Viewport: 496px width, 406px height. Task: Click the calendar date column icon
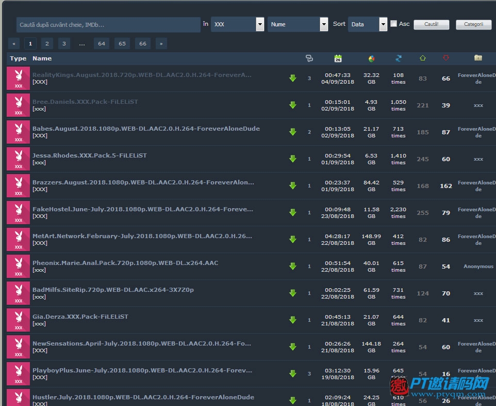point(338,58)
